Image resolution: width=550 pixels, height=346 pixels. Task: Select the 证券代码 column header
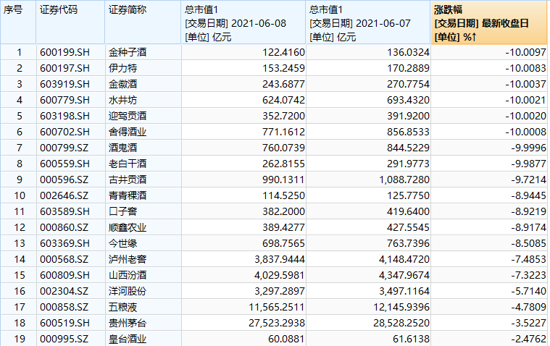70,22
